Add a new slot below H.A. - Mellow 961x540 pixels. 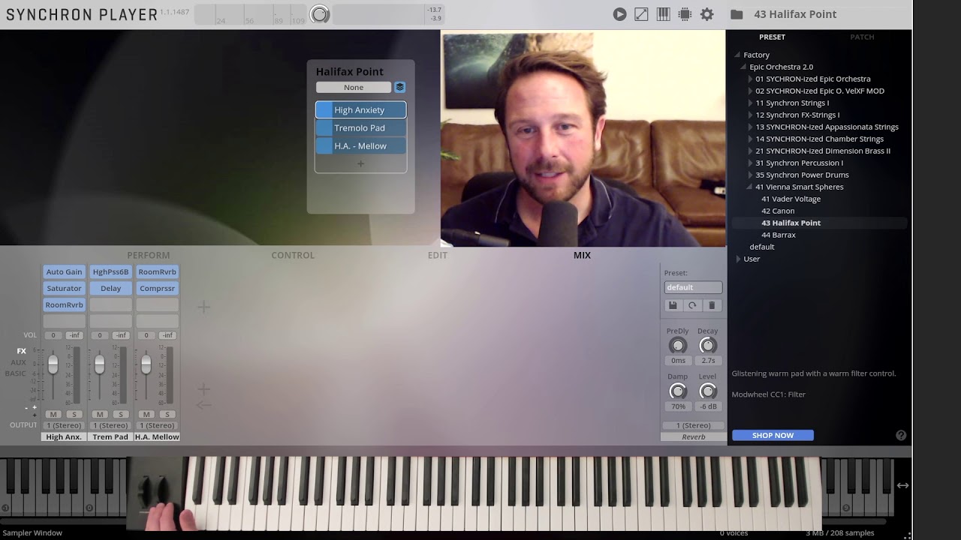360,163
